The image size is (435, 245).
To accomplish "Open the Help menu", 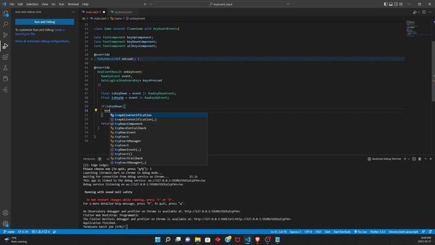I will tap(85, 4).
